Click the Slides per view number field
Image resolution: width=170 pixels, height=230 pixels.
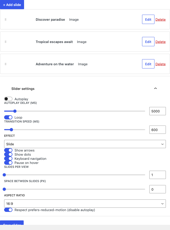(x=158, y=175)
